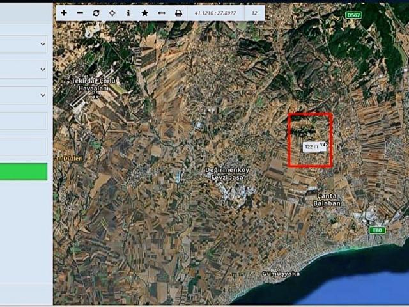The height and width of the screenshot is (307, 409).
Task: Click the upper empty text field
Action: (x=24, y=121)
